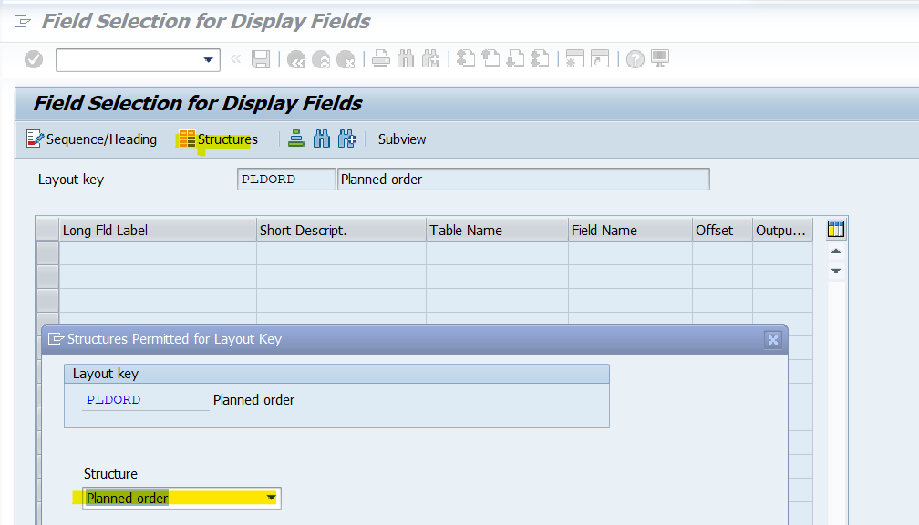Viewport: 919px width, 525px height.
Task: Click the Find binoculars icon in top toolbar
Action: point(406,58)
